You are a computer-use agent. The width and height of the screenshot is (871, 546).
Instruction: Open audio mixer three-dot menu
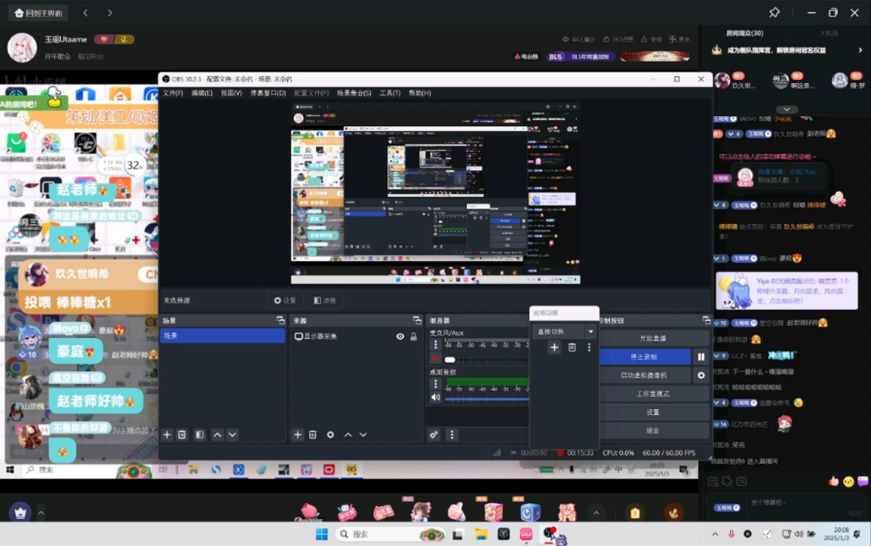point(452,435)
